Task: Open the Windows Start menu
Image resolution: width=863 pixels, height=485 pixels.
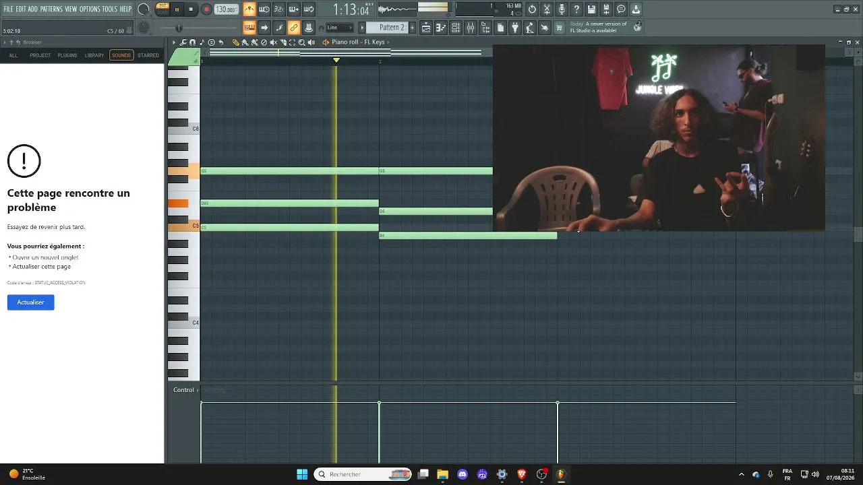Action: (302, 474)
